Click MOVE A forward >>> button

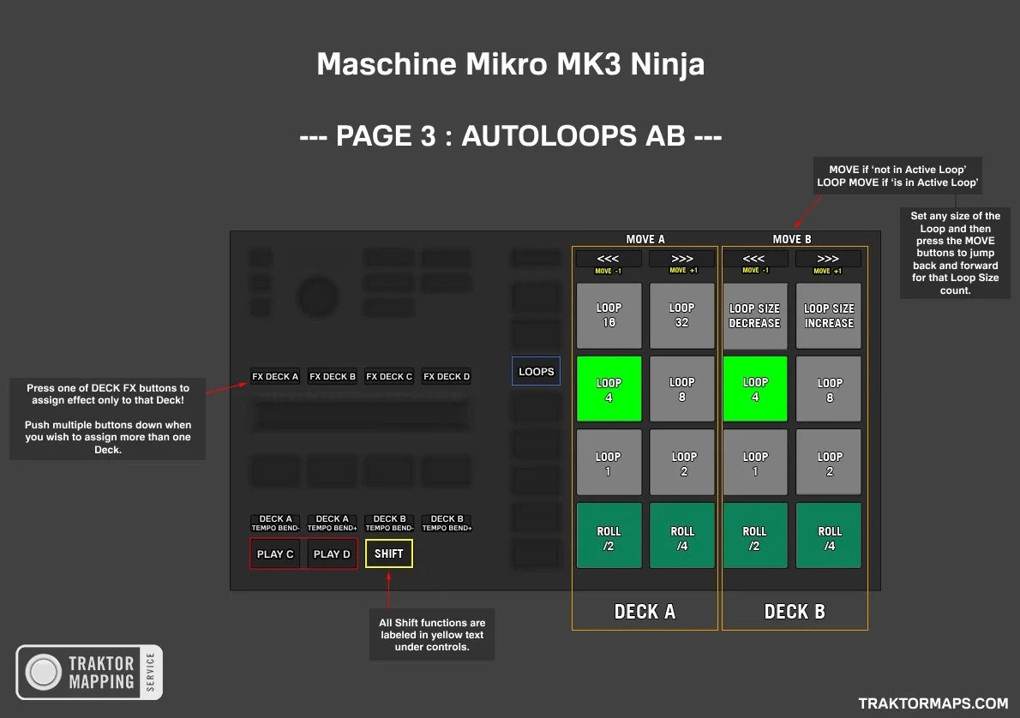[681, 259]
